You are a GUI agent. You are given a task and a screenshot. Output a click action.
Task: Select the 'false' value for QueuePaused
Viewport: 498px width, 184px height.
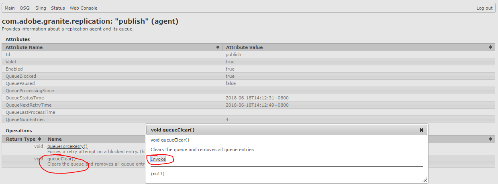[231, 83]
